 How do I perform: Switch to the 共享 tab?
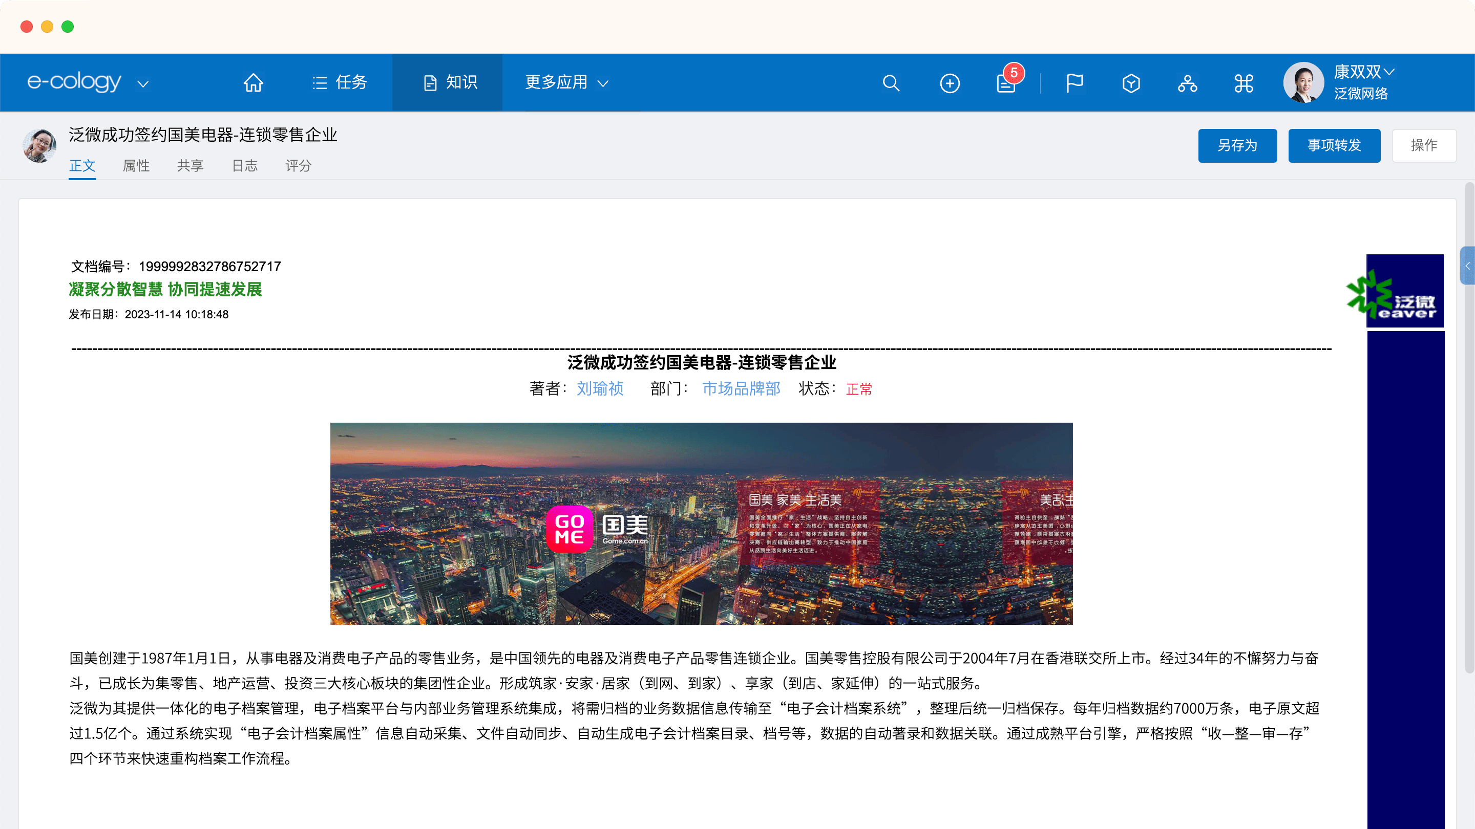pyautogui.click(x=191, y=166)
